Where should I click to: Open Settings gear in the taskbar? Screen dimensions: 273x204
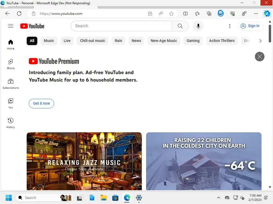(x=139, y=198)
